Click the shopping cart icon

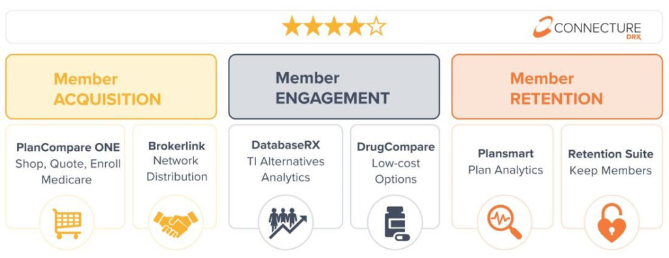pyautogui.click(x=67, y=223)
